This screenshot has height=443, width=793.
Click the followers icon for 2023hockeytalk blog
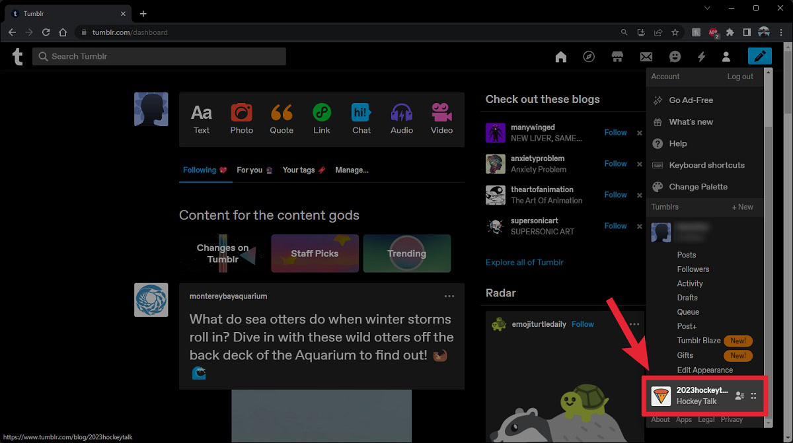click(x=739, y=396)
